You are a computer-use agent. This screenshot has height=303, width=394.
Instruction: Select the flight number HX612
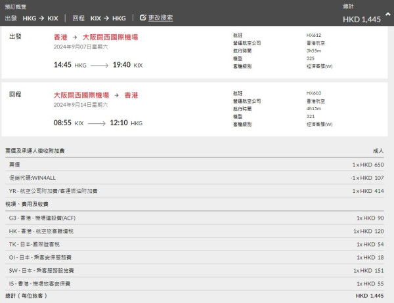coord(314,35)
